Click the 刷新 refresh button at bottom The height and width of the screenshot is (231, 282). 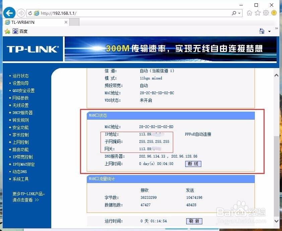click(194, 221)
